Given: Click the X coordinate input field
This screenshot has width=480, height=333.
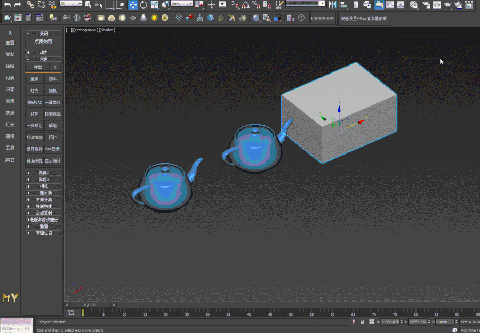Looking at the screenshot, I should click(390, 322).
